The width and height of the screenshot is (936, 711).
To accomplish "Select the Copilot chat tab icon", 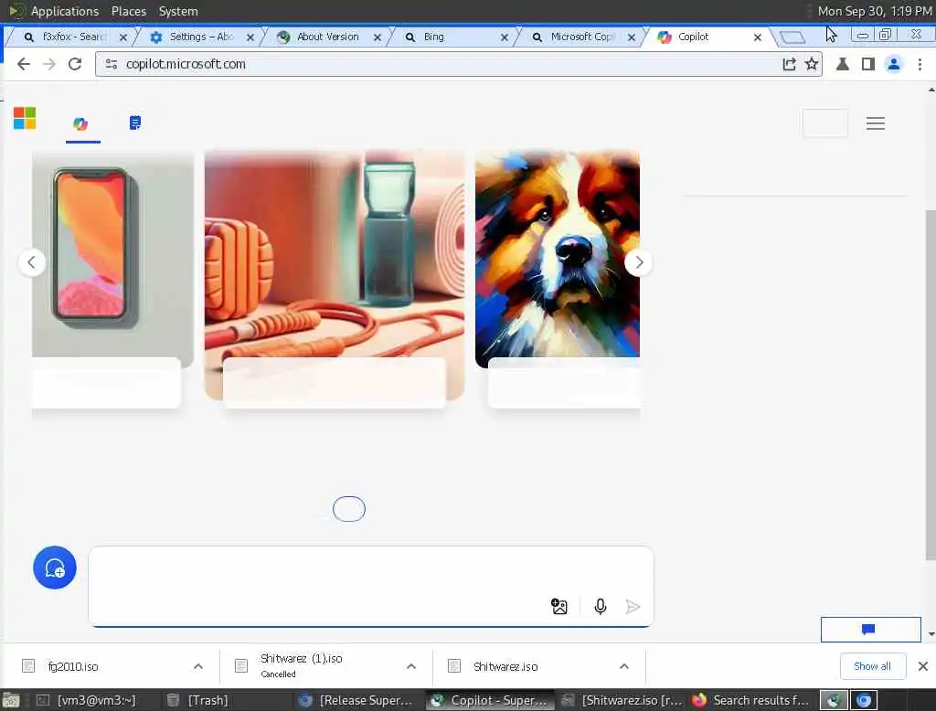I will pyautogui.click(x=80, y=123).
